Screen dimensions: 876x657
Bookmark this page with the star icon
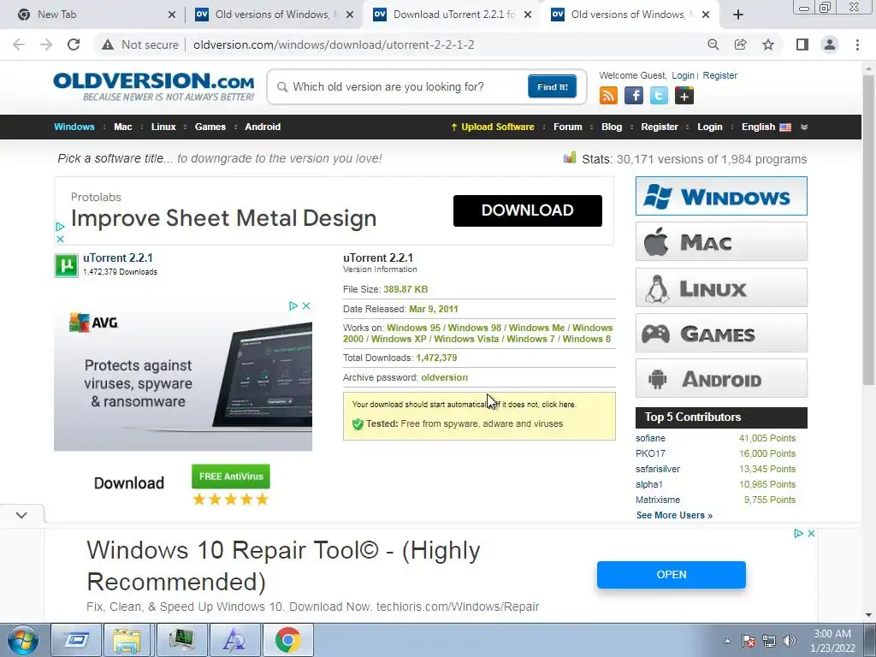768,44
